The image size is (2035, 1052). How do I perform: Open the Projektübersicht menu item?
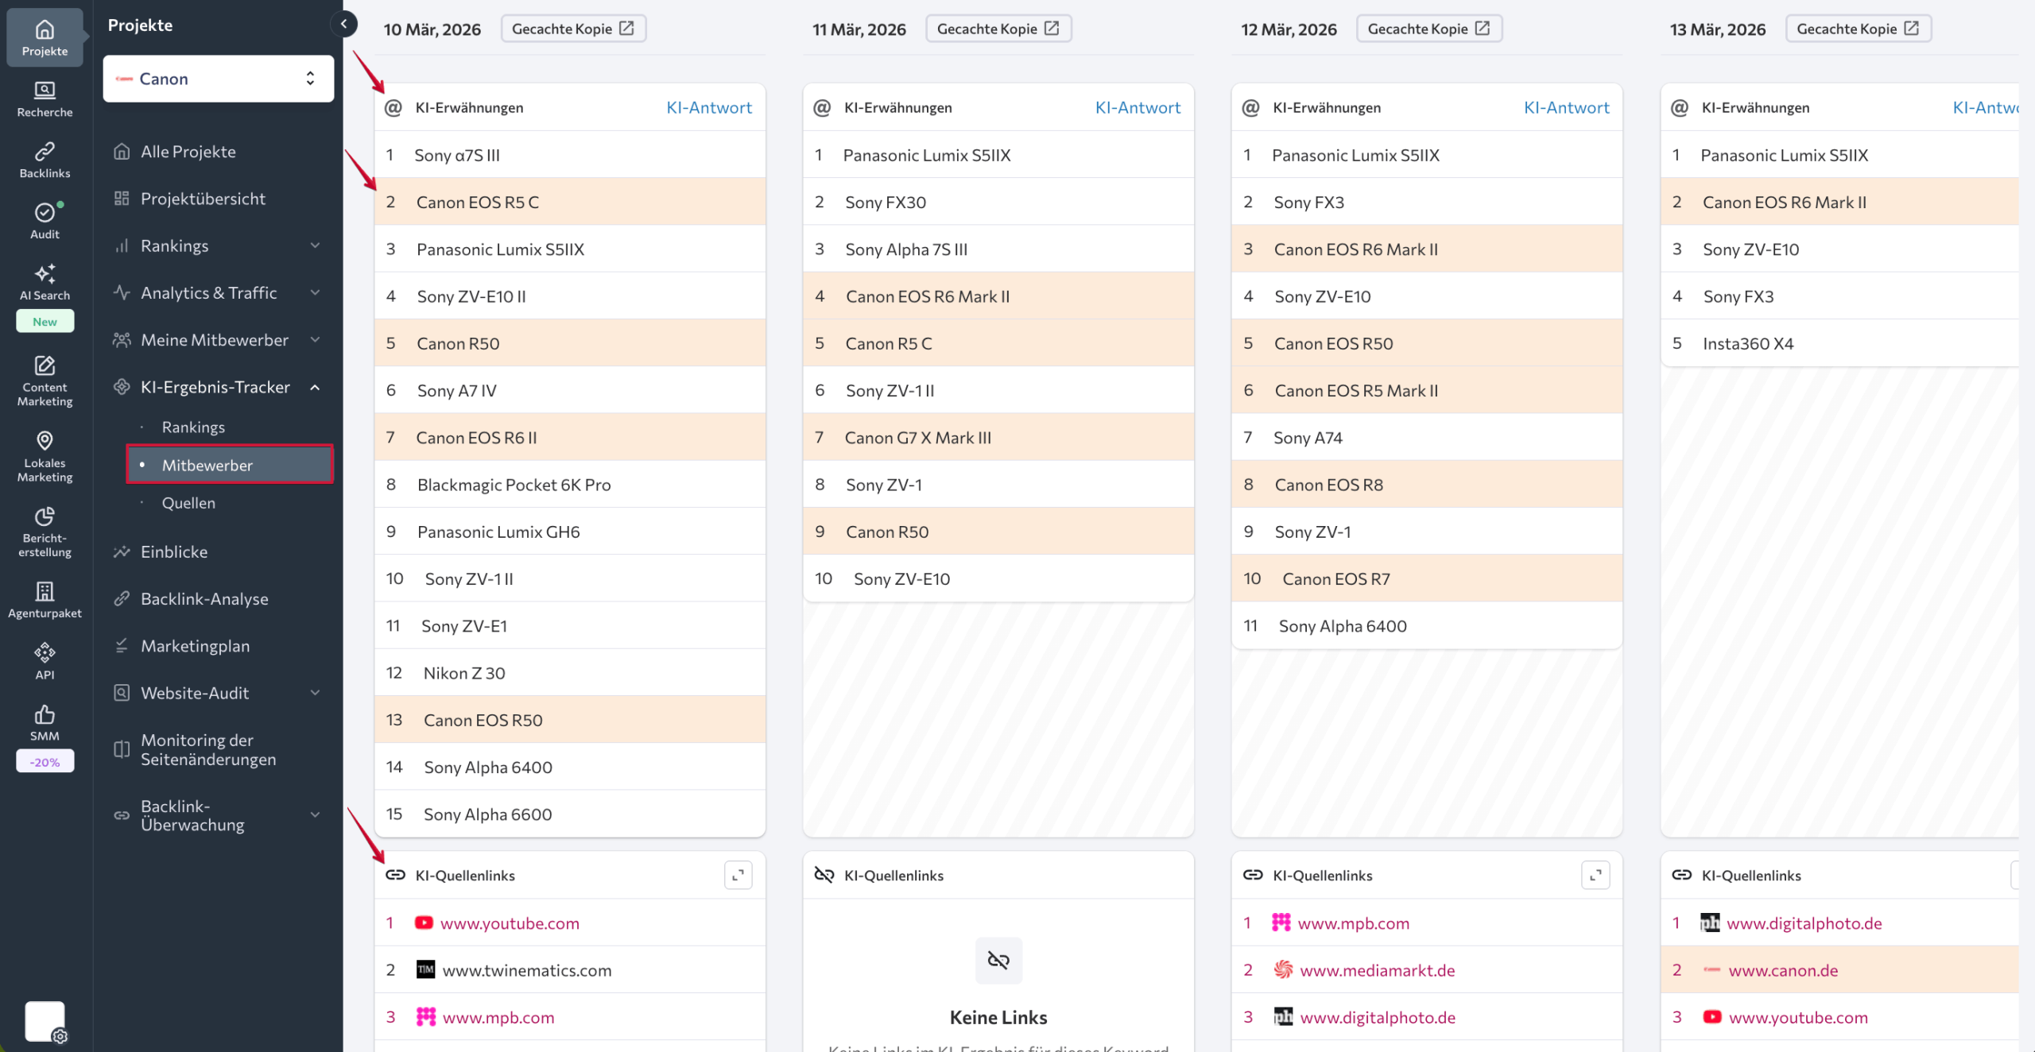(203, 199)
